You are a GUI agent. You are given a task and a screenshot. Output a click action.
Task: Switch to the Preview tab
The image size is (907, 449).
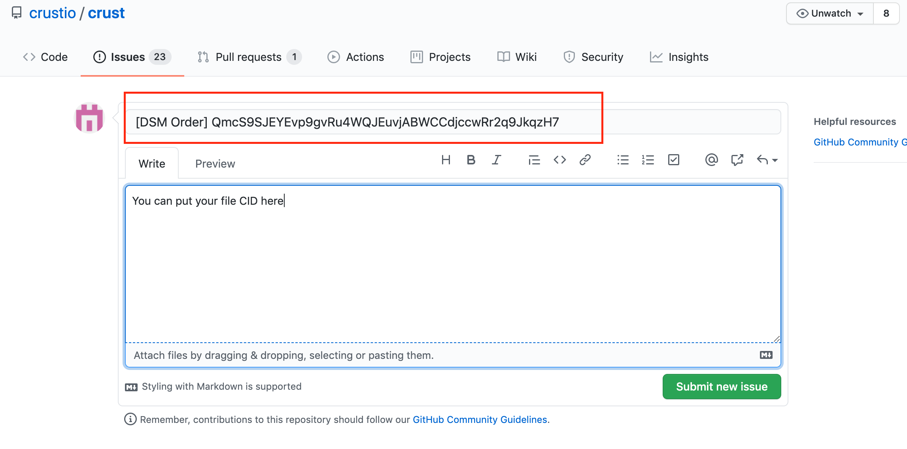click(x=215, y=164)
